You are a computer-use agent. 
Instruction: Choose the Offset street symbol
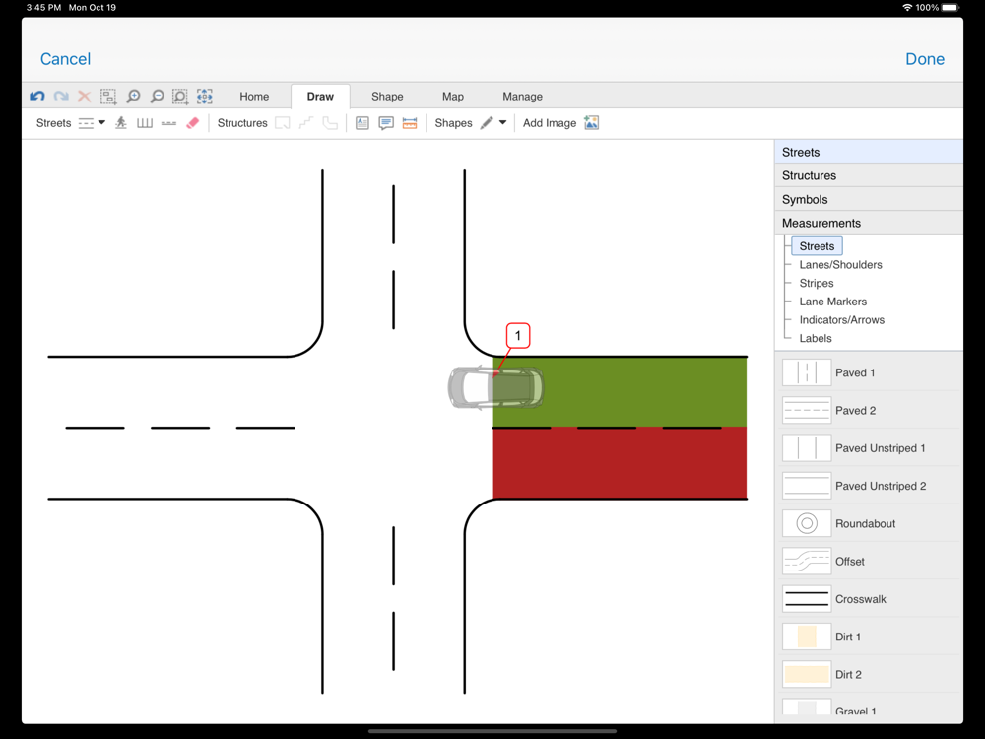click(x=807, y=562)
